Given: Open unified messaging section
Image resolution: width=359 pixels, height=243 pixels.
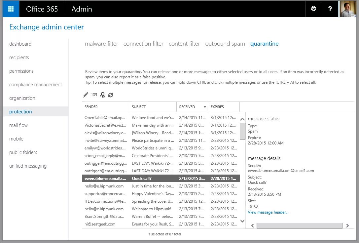Looking at the screenshot, I should click(28, 166).
